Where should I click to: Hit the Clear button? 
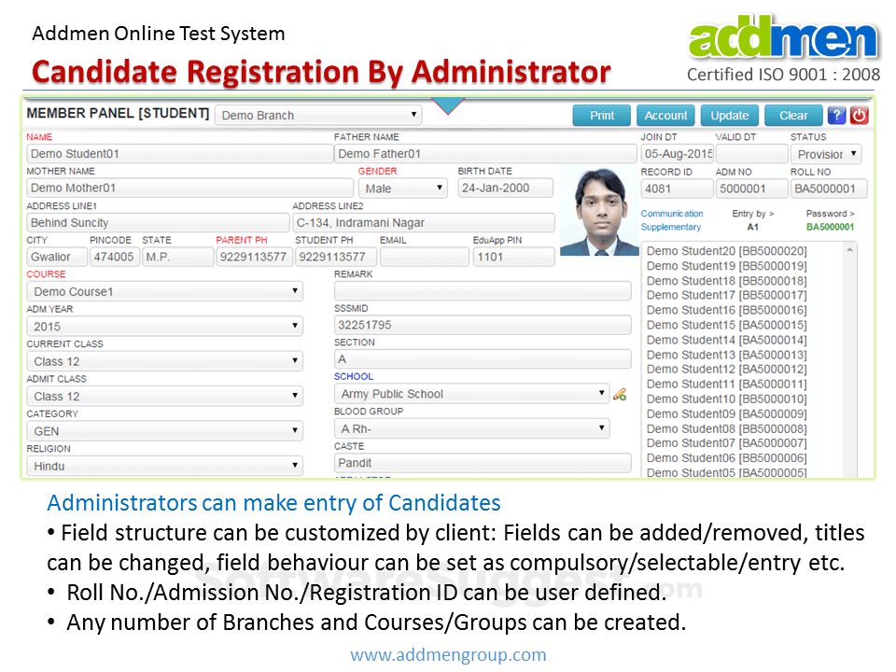[793, 115]
